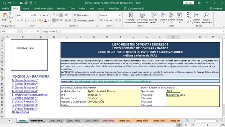Toggle align right for cell text
The width and height of the screenshot is (225, 127).
(x=61, y=20)
